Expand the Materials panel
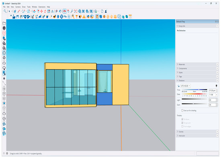The width and height of the screenshot is (221, 158). click(178, 64)
